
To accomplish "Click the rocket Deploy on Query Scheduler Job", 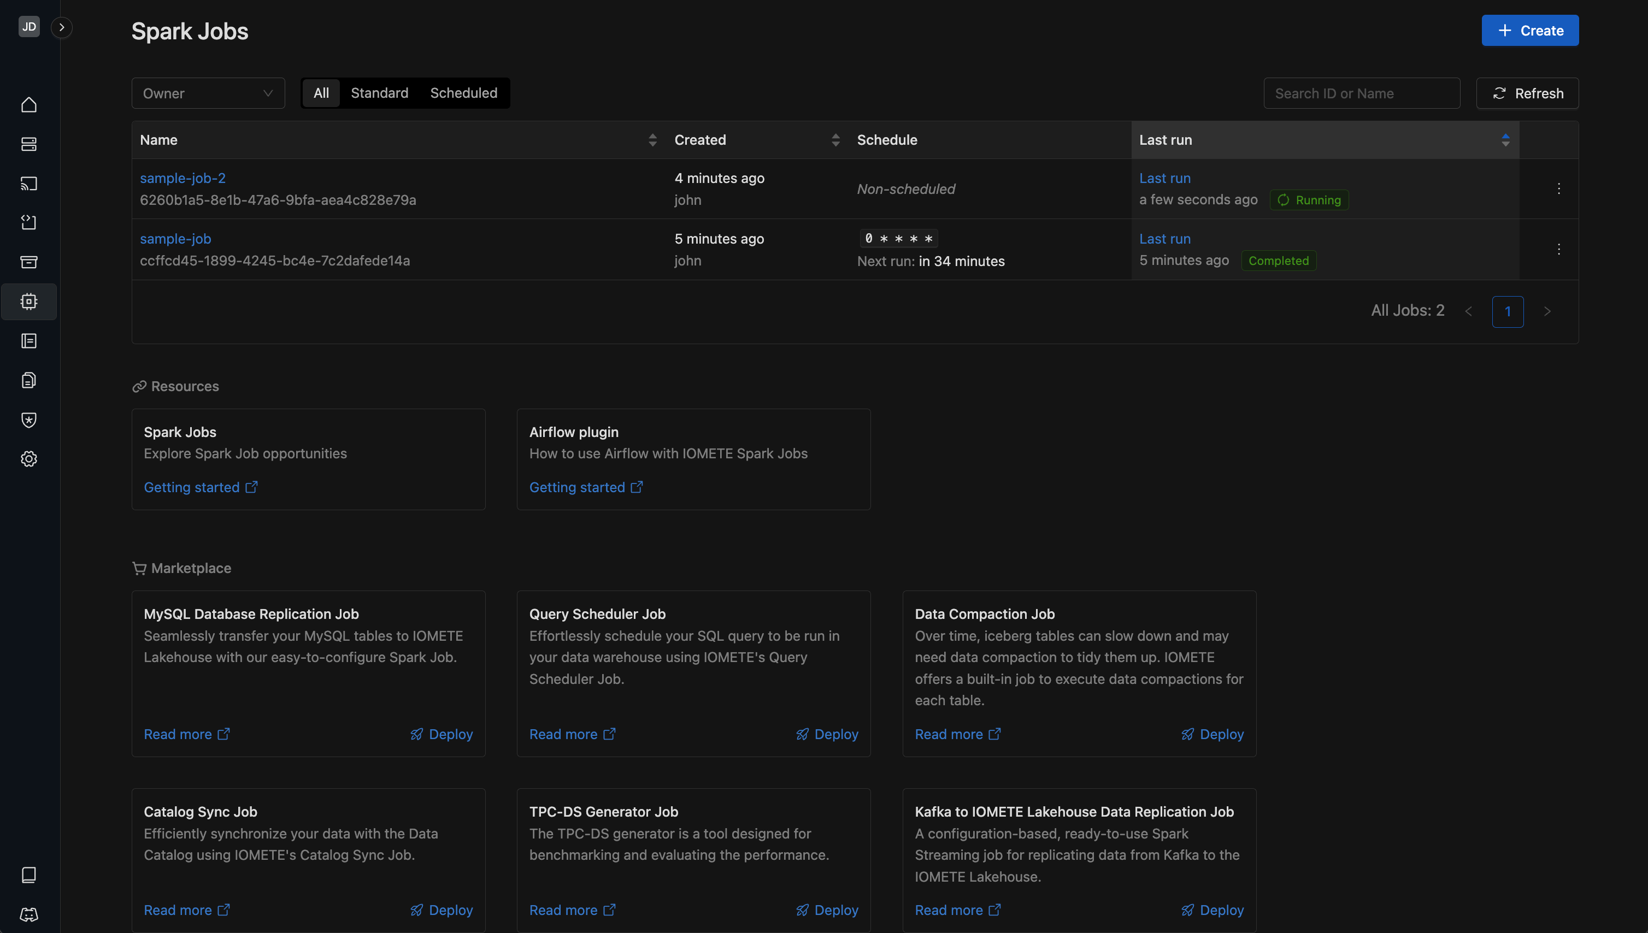I will (827, 734).
